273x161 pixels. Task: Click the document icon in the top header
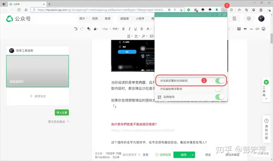(234, 19)
